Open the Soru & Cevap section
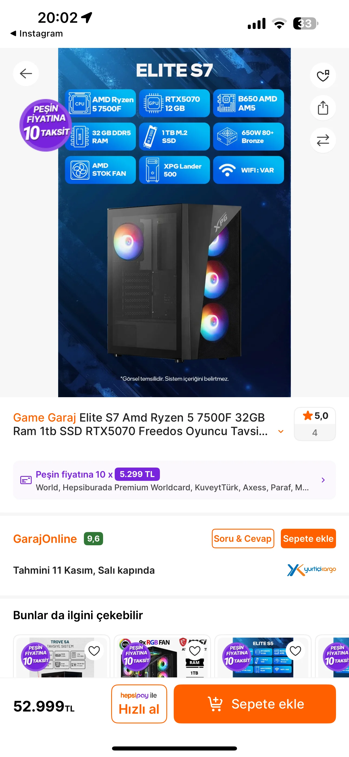The height and width of the screenshot is (757, 349). point(243,539)
